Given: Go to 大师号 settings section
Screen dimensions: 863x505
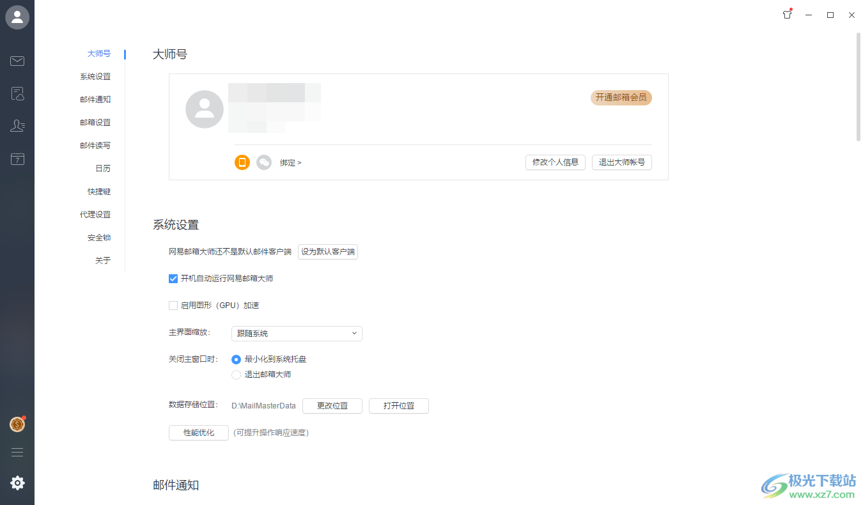Looking at the screenshot, I should [x=99, y=54].
